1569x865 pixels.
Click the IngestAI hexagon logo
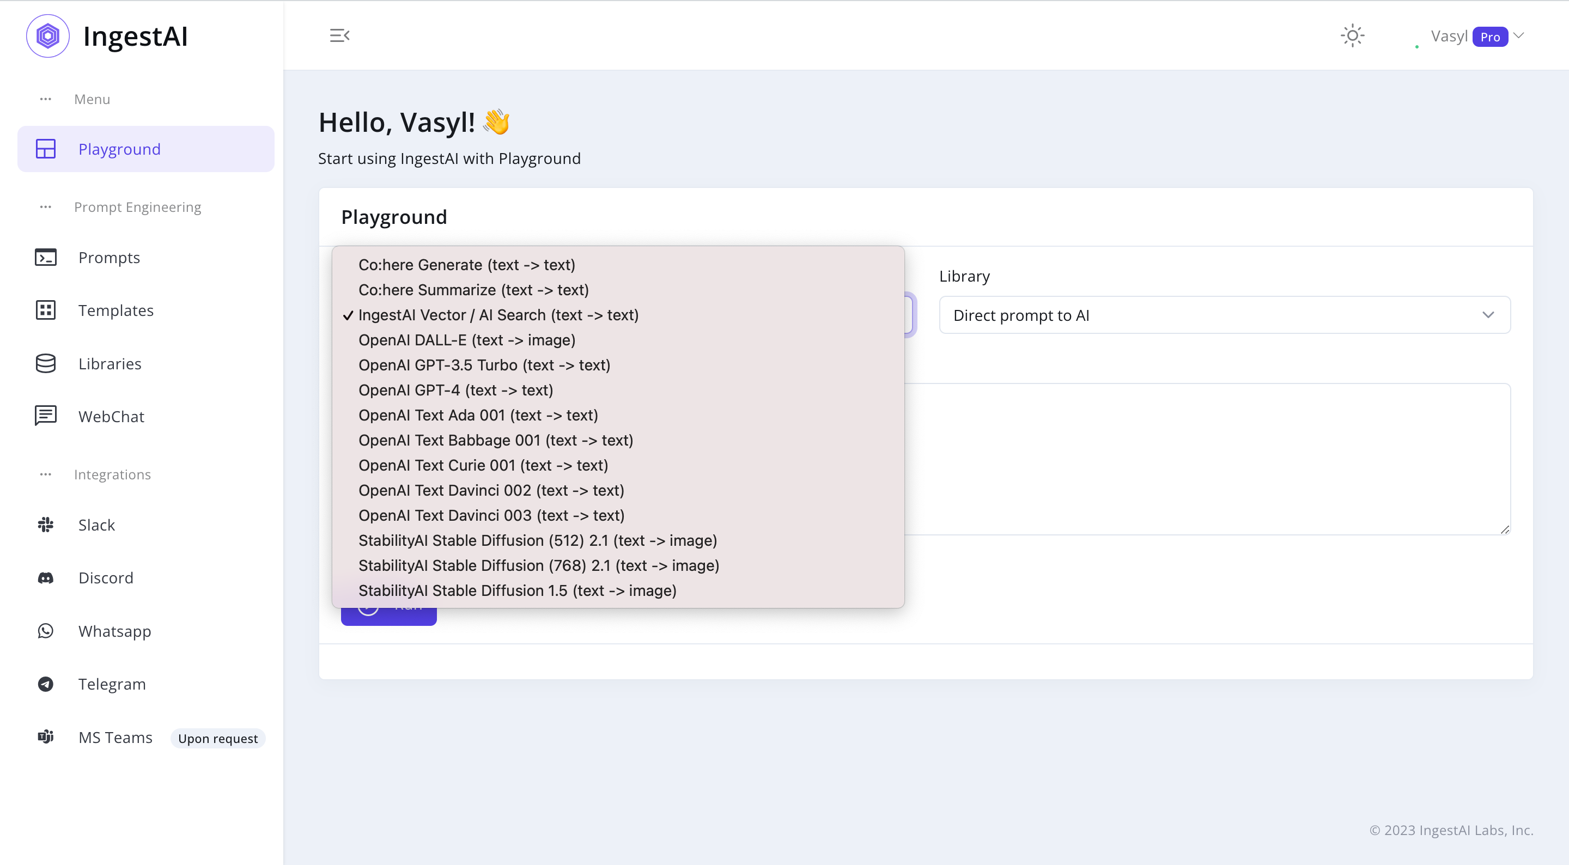48,36
